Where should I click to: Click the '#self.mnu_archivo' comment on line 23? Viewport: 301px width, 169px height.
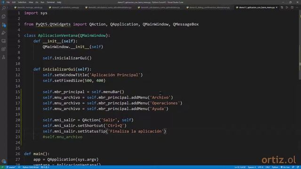point(63,137)
